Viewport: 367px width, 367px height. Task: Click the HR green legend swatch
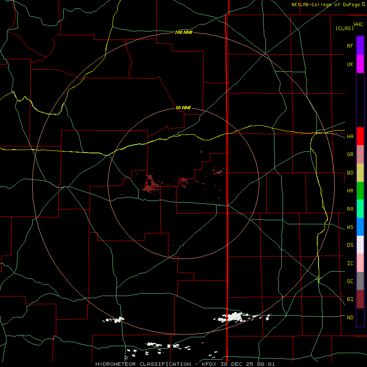click(x=360, y=191)
